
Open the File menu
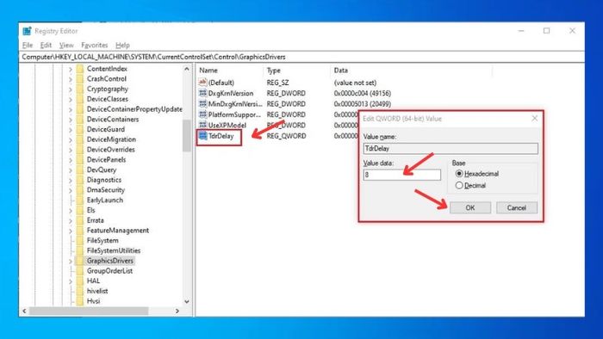point(28,46)
